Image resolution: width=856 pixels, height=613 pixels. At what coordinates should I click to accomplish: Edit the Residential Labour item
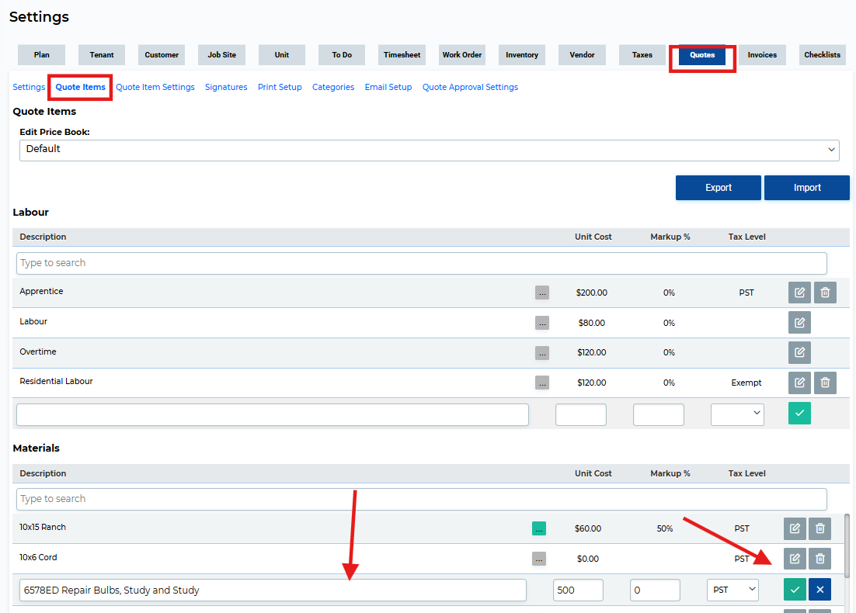pos(799,383)
